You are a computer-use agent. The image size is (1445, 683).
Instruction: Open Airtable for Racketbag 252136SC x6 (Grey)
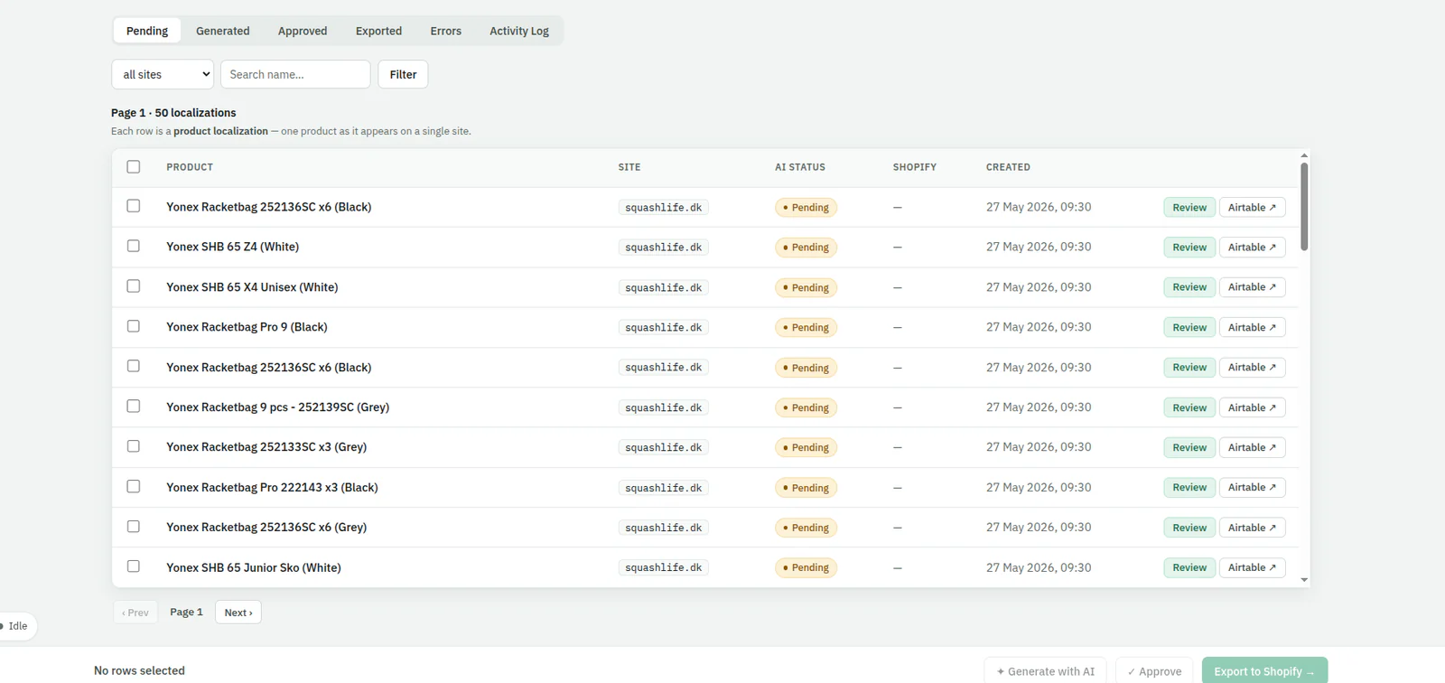[x=1252, y=528]
